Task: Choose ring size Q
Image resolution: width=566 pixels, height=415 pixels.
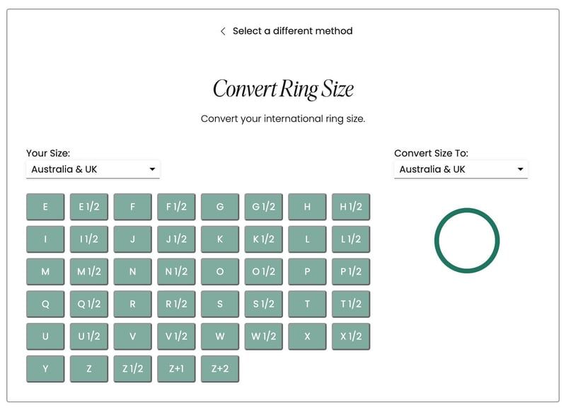Action: point(45,304)
